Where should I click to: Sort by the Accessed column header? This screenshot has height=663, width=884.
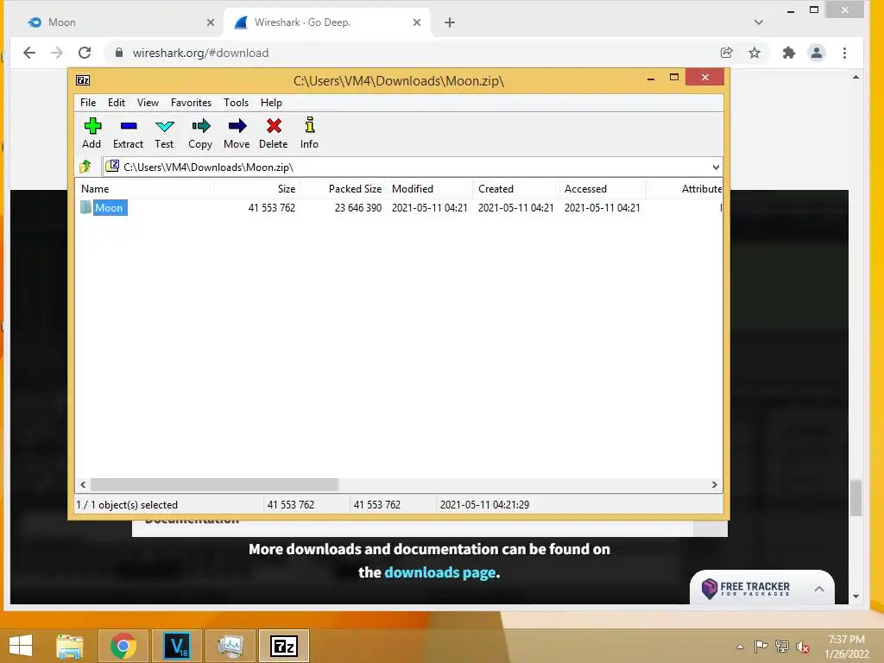[602, 189]
